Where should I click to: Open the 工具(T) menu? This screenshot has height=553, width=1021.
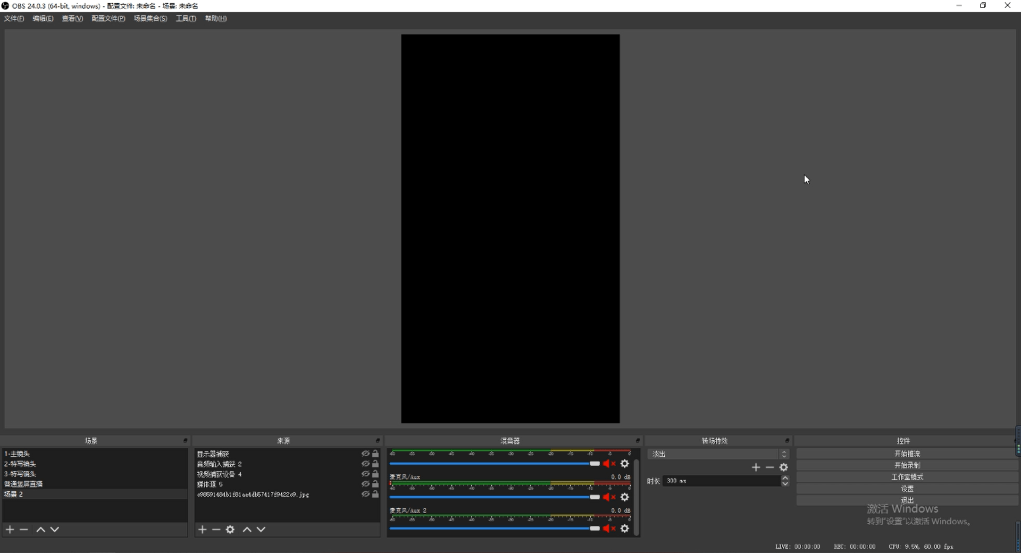[x=186, y=19]
